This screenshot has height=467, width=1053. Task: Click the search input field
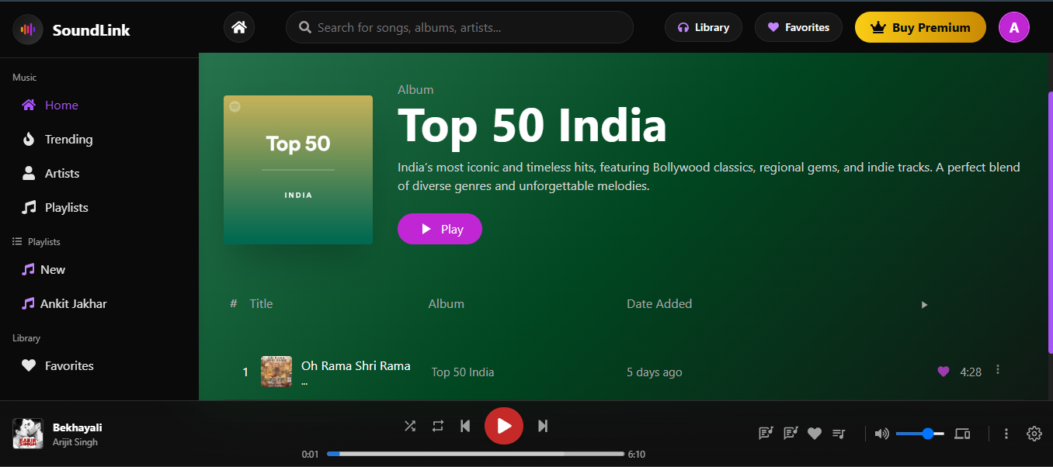click(460, 27)
